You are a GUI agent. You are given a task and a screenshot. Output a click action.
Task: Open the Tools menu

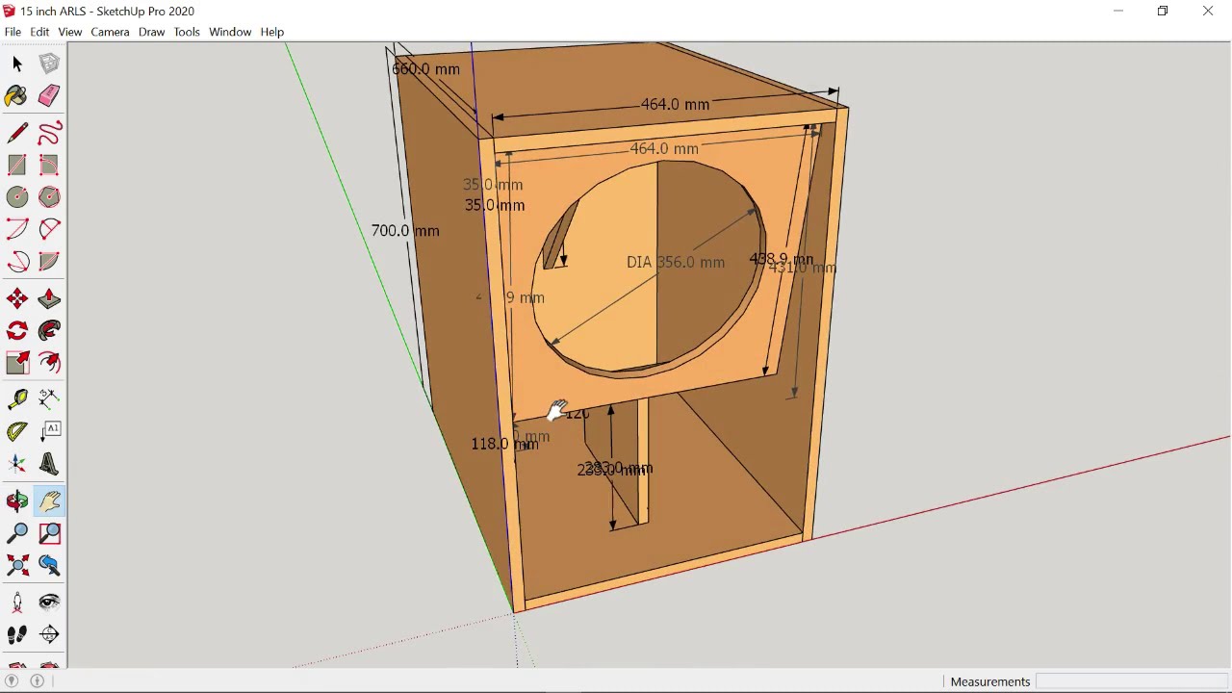[x=187, y=32]
